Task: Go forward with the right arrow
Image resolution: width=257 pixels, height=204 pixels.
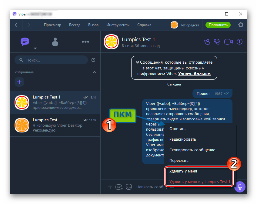Action: (x=29, y=25)
